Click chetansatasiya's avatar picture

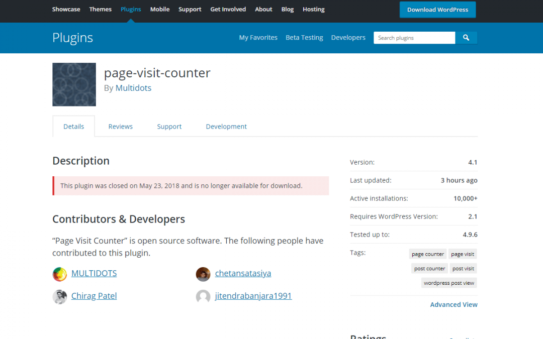pyautogui.click(x=203, y=274)
